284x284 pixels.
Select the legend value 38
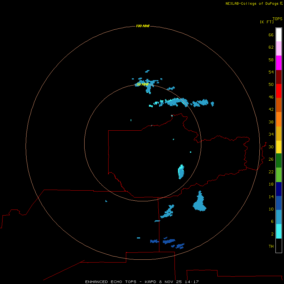[x=271, y=122]
